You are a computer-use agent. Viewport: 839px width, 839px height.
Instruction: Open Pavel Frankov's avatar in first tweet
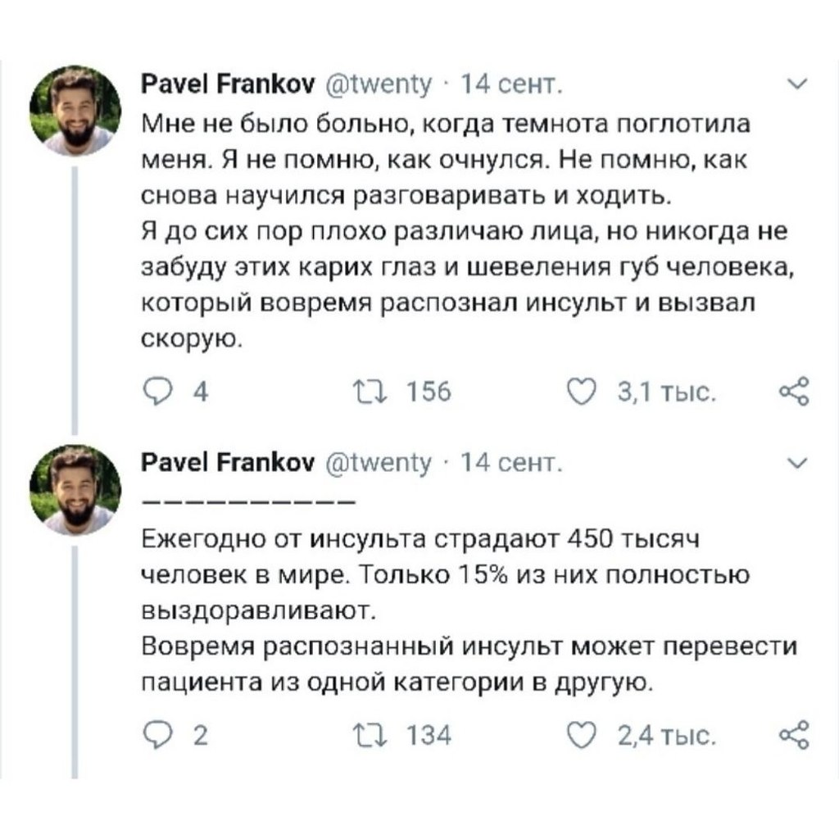(75, 111)
